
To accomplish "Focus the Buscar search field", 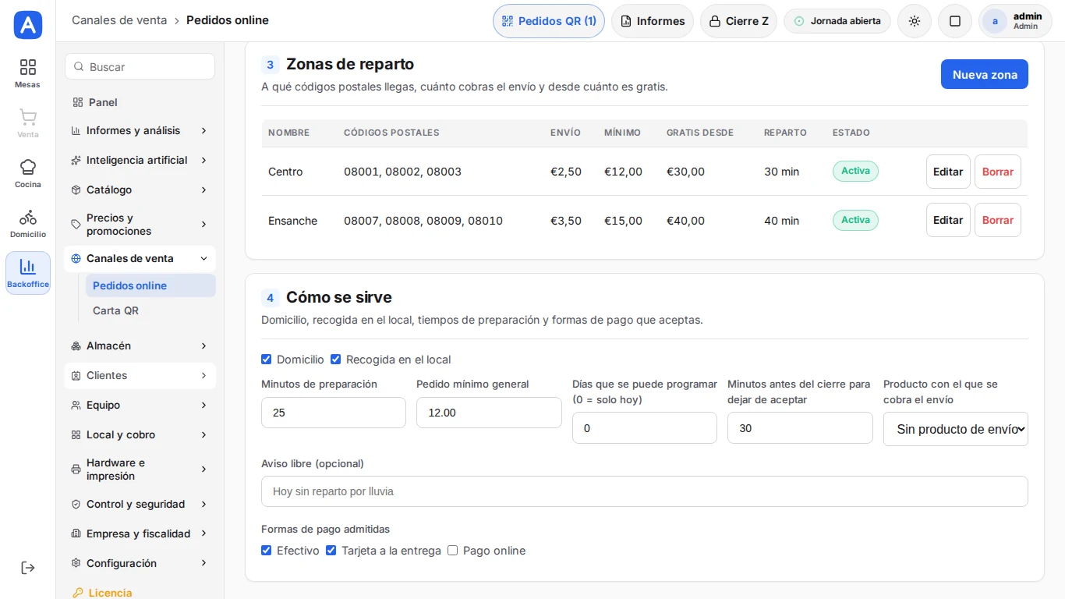I will (140, 66).
